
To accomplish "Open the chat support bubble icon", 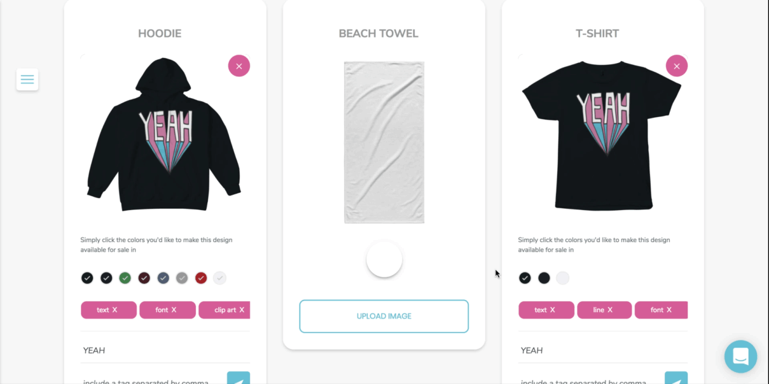I will (740, 356).
